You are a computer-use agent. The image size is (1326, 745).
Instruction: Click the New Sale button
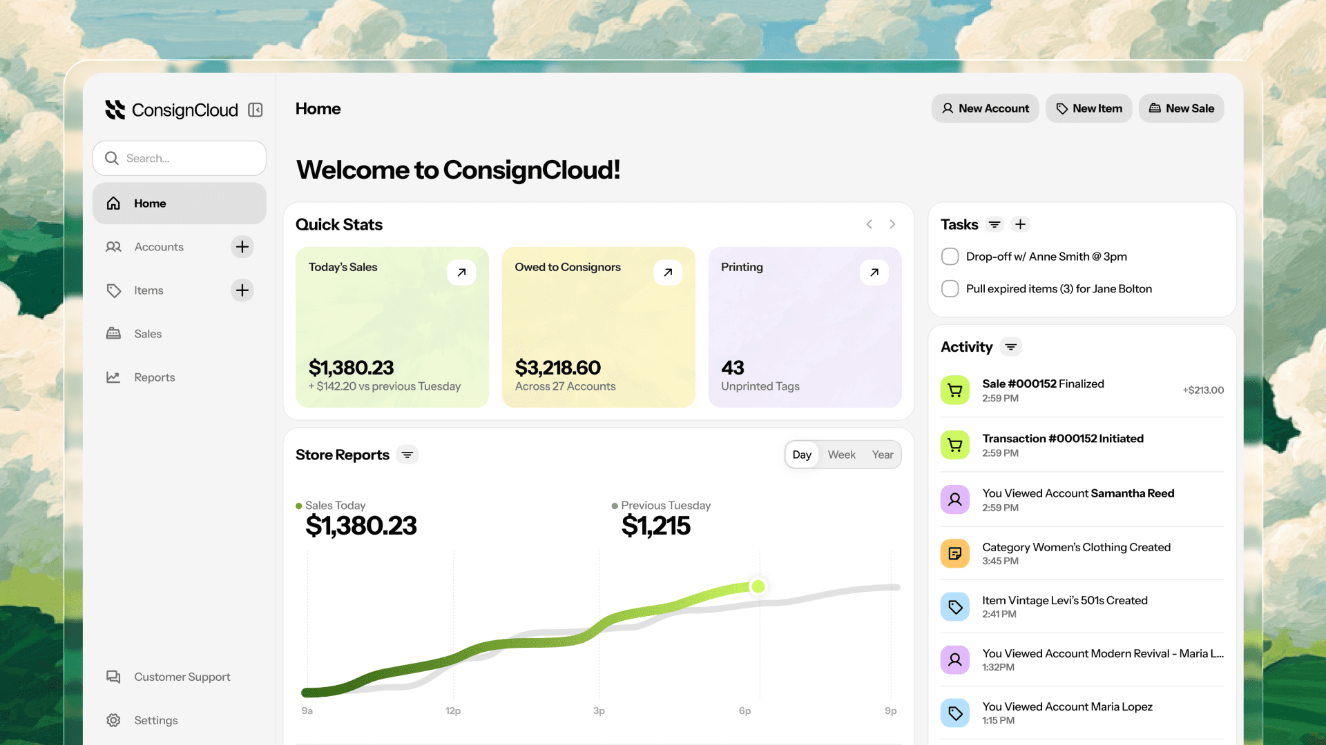1181,108
